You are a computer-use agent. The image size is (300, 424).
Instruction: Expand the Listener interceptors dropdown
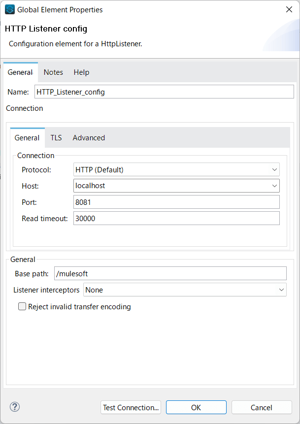281,290
